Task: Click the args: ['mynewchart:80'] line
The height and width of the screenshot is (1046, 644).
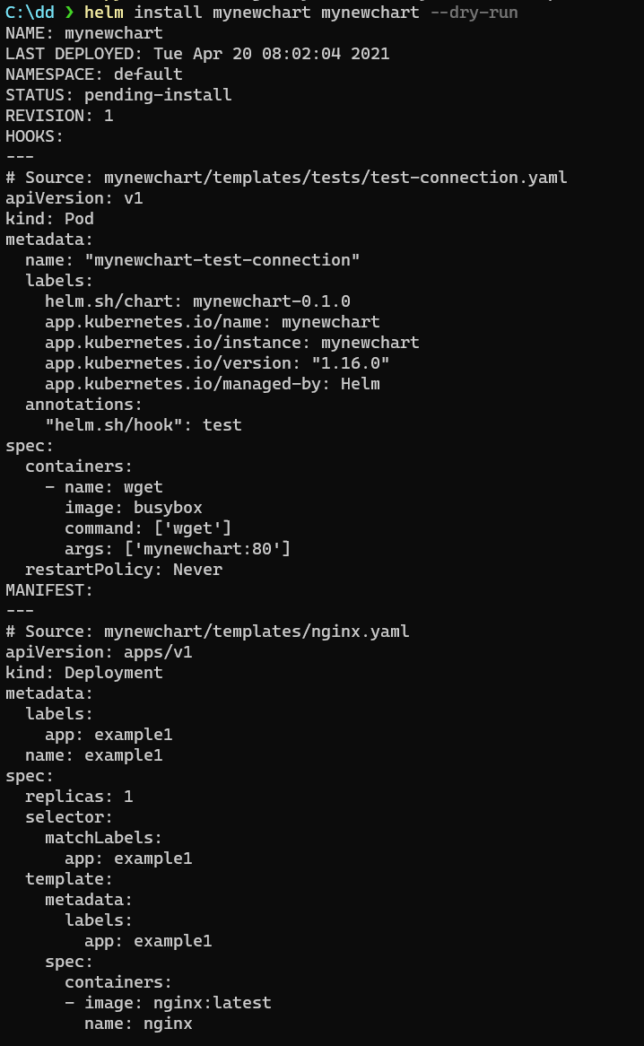Action: pos(178,549)
